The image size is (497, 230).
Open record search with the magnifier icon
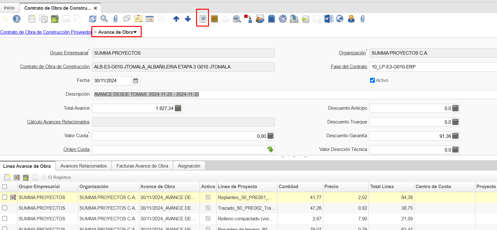point(104,19)
